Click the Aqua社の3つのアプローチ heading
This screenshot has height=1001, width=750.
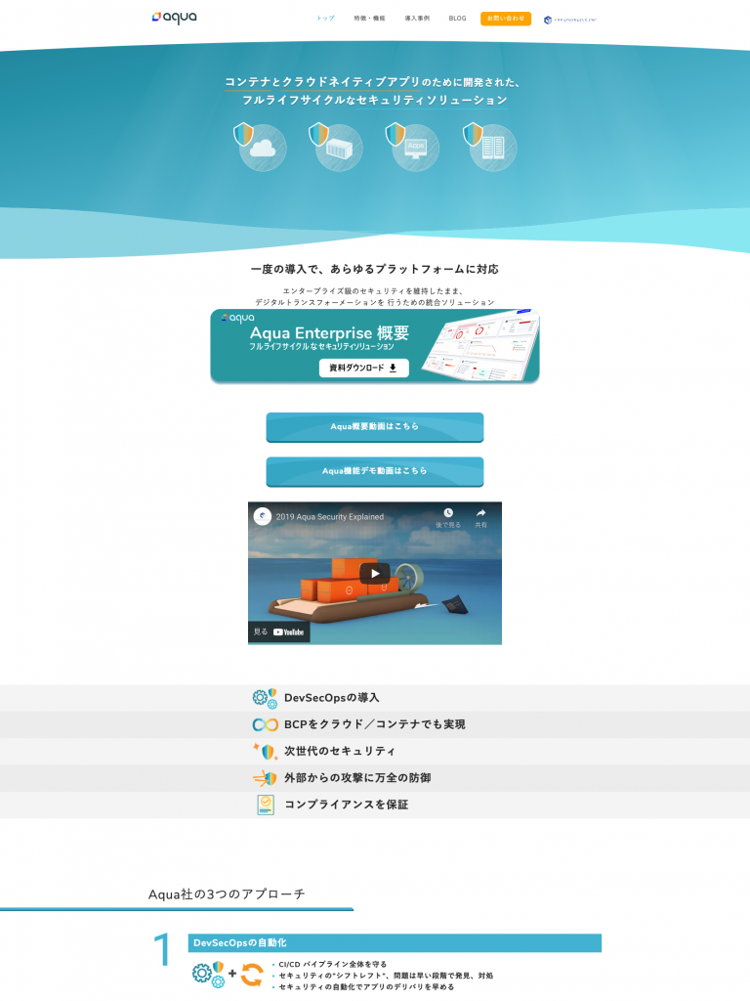[227, 894]
